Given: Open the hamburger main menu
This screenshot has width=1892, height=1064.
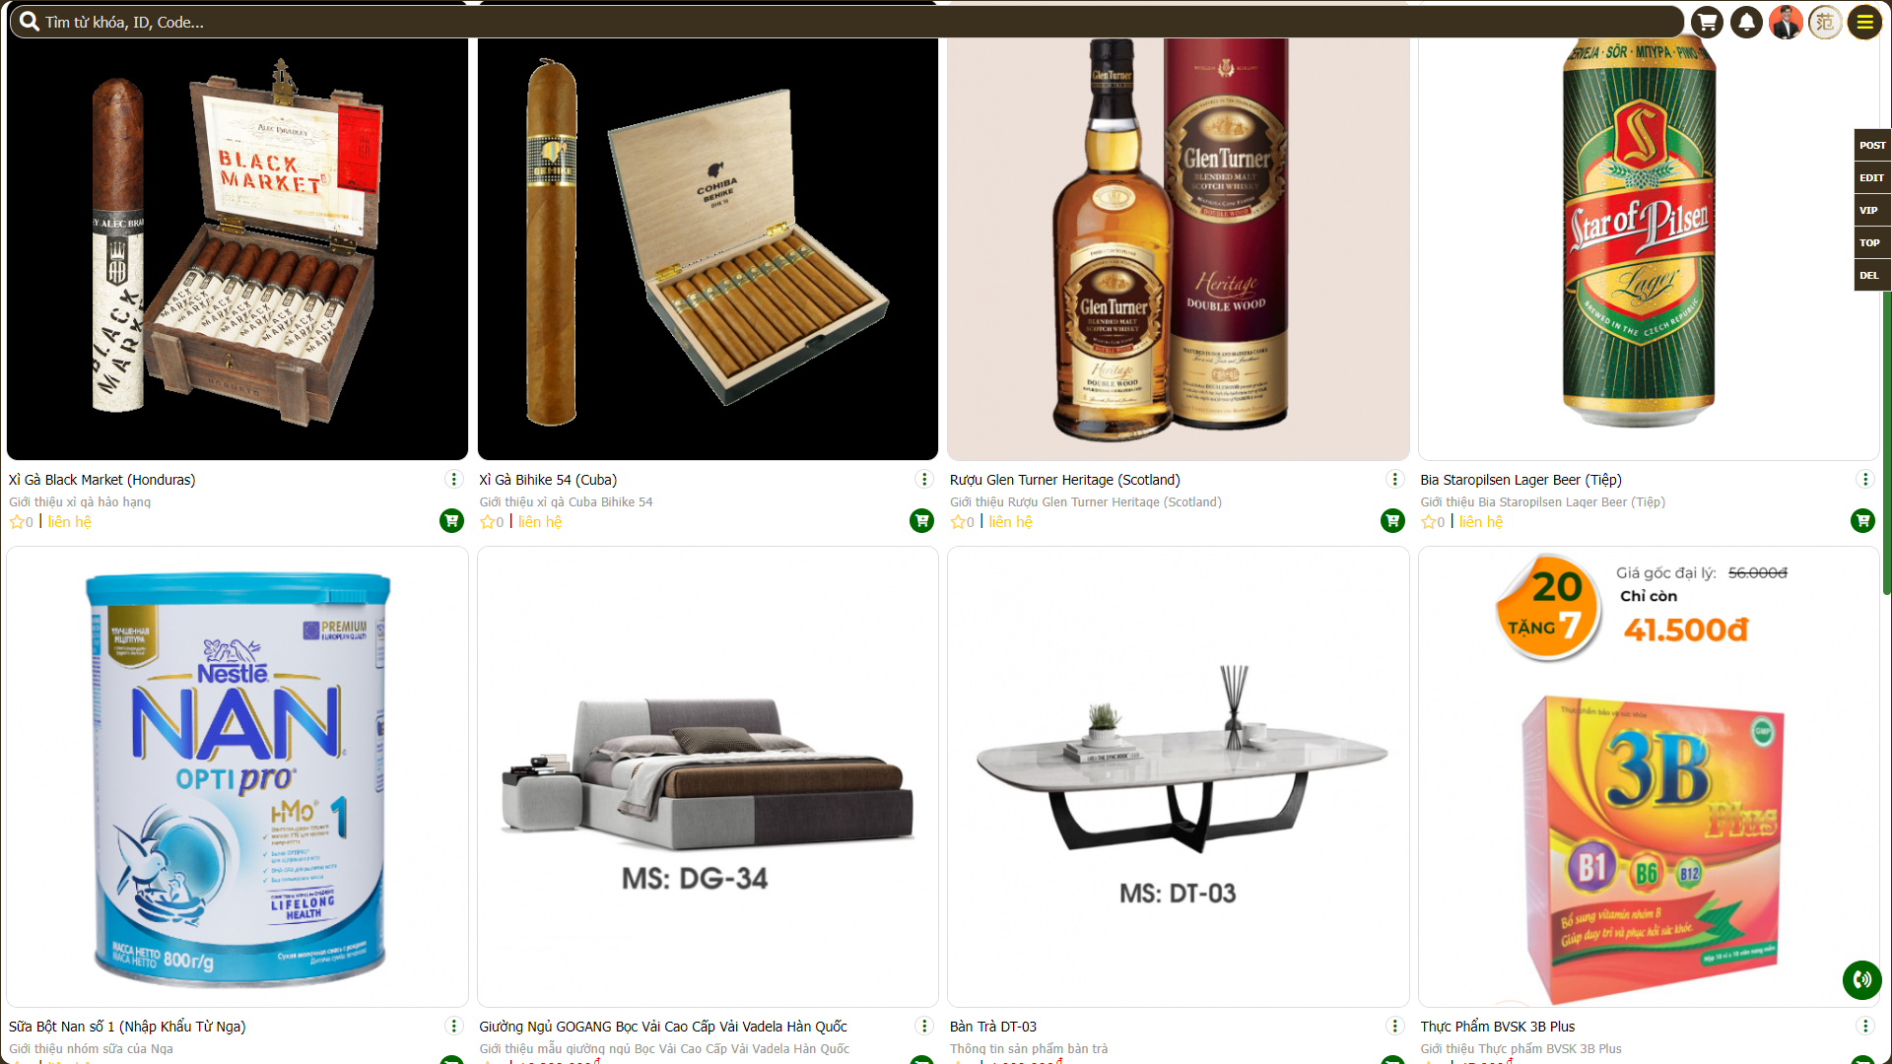Looking at the screenshot, I should pos(1864,22).
